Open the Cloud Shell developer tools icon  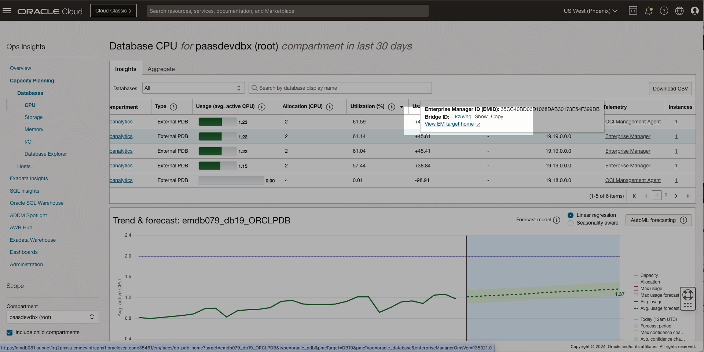633,11
